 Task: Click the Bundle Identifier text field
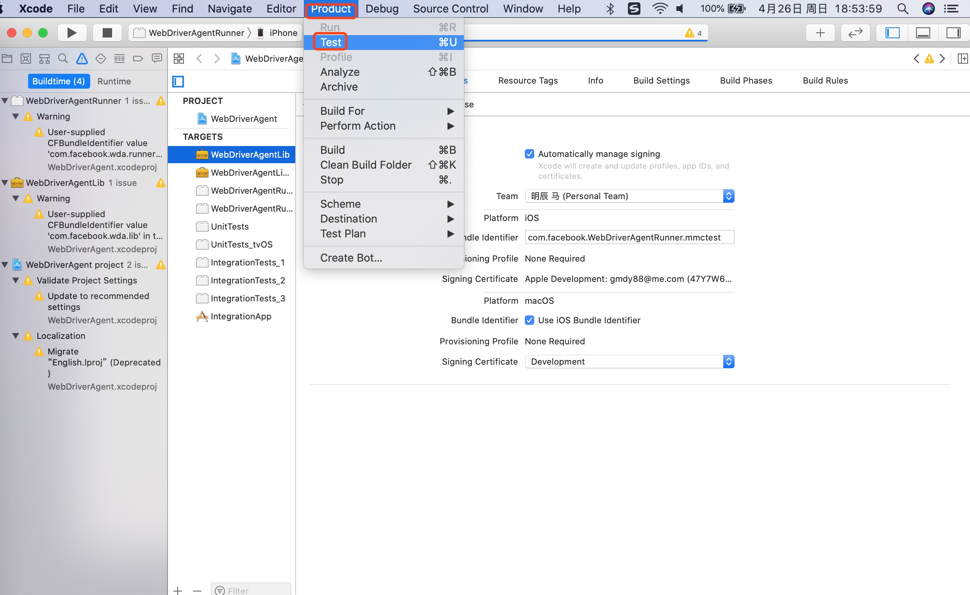(629, 237)
